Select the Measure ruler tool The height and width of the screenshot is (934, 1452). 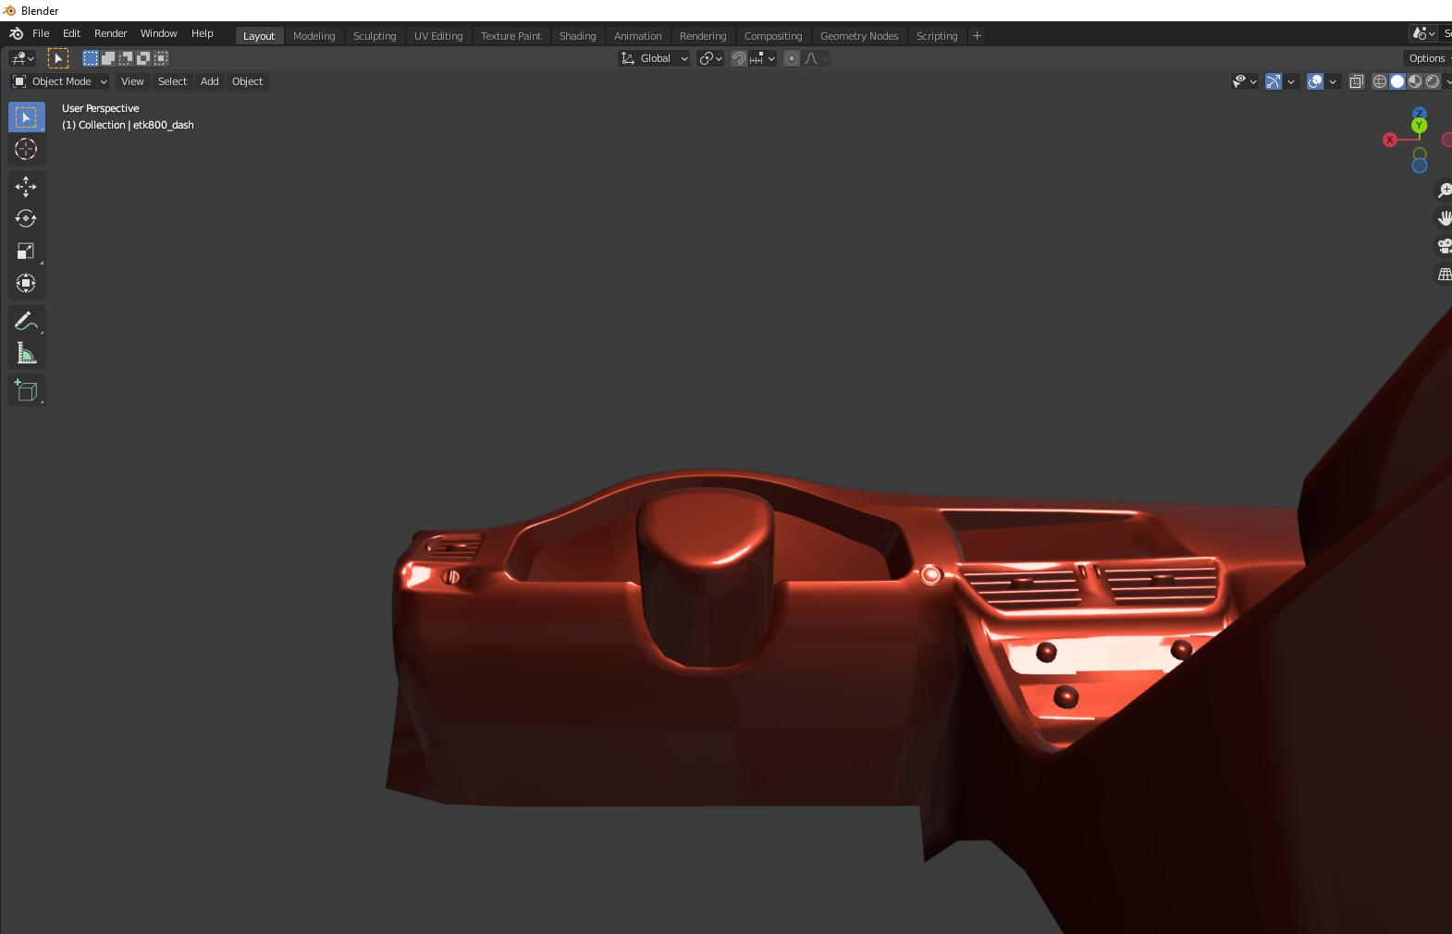click(x=26, y=353)
